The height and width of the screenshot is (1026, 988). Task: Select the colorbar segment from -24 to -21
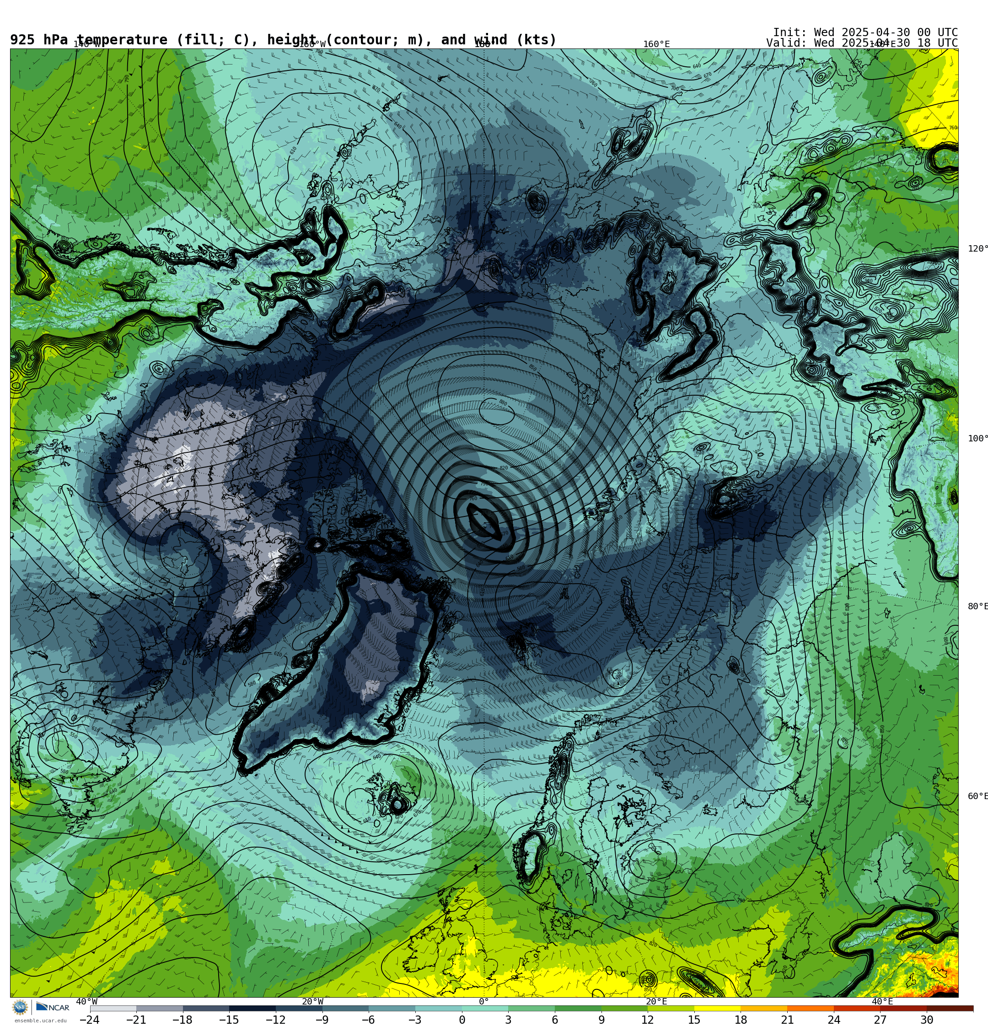[x=113, y=1008]
